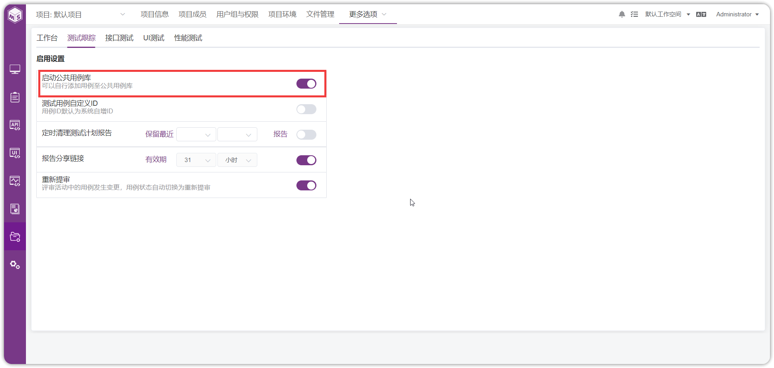
Task: Go to 项目环境 menu
Action: coord(282,14)
